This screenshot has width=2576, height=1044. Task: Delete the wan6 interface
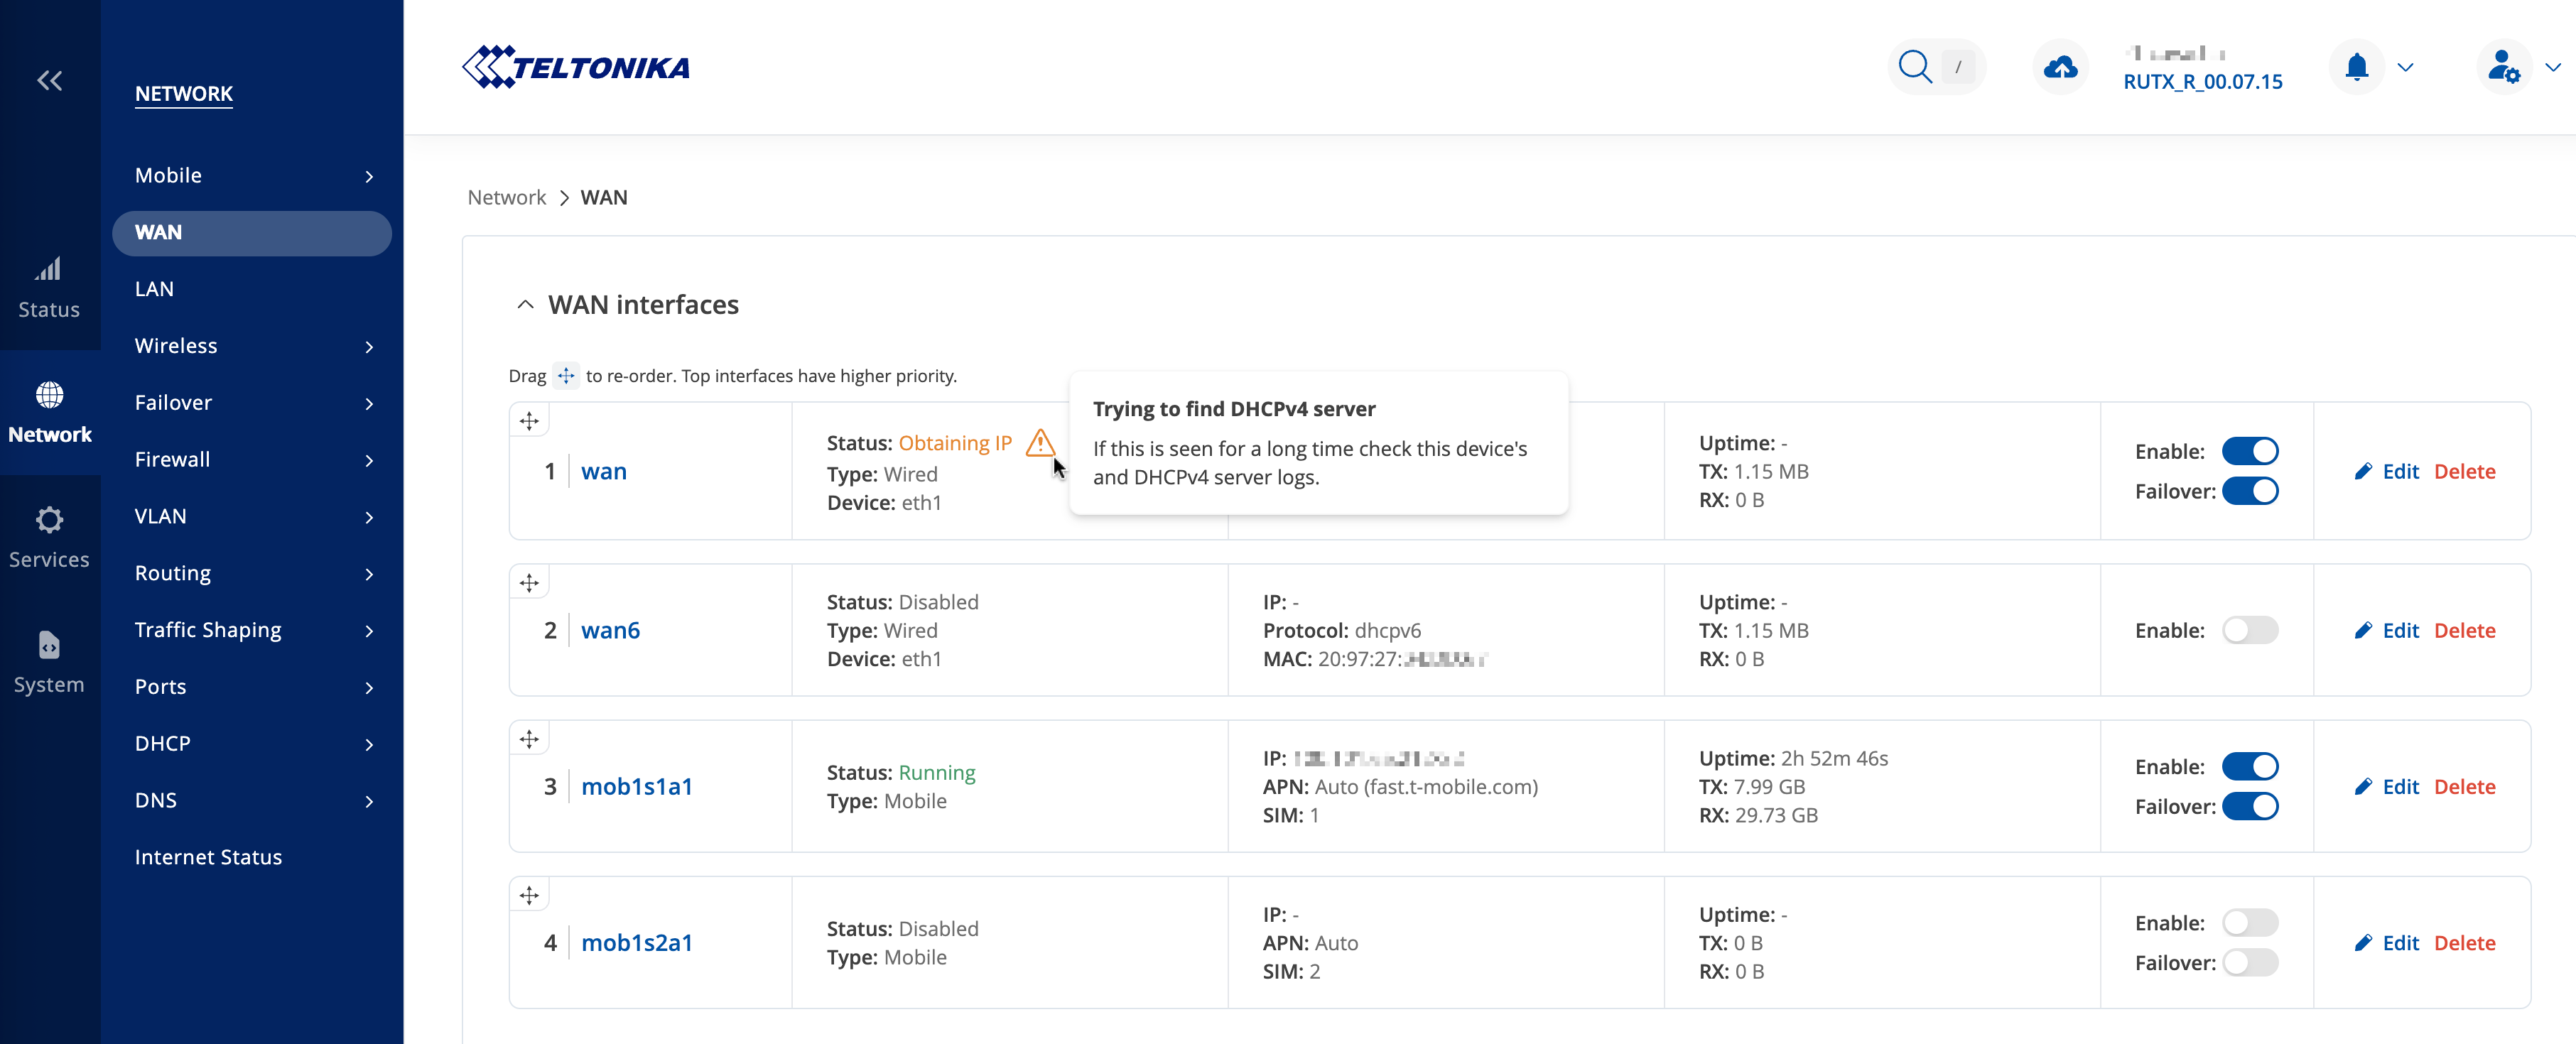click(x=2464, y=630)
